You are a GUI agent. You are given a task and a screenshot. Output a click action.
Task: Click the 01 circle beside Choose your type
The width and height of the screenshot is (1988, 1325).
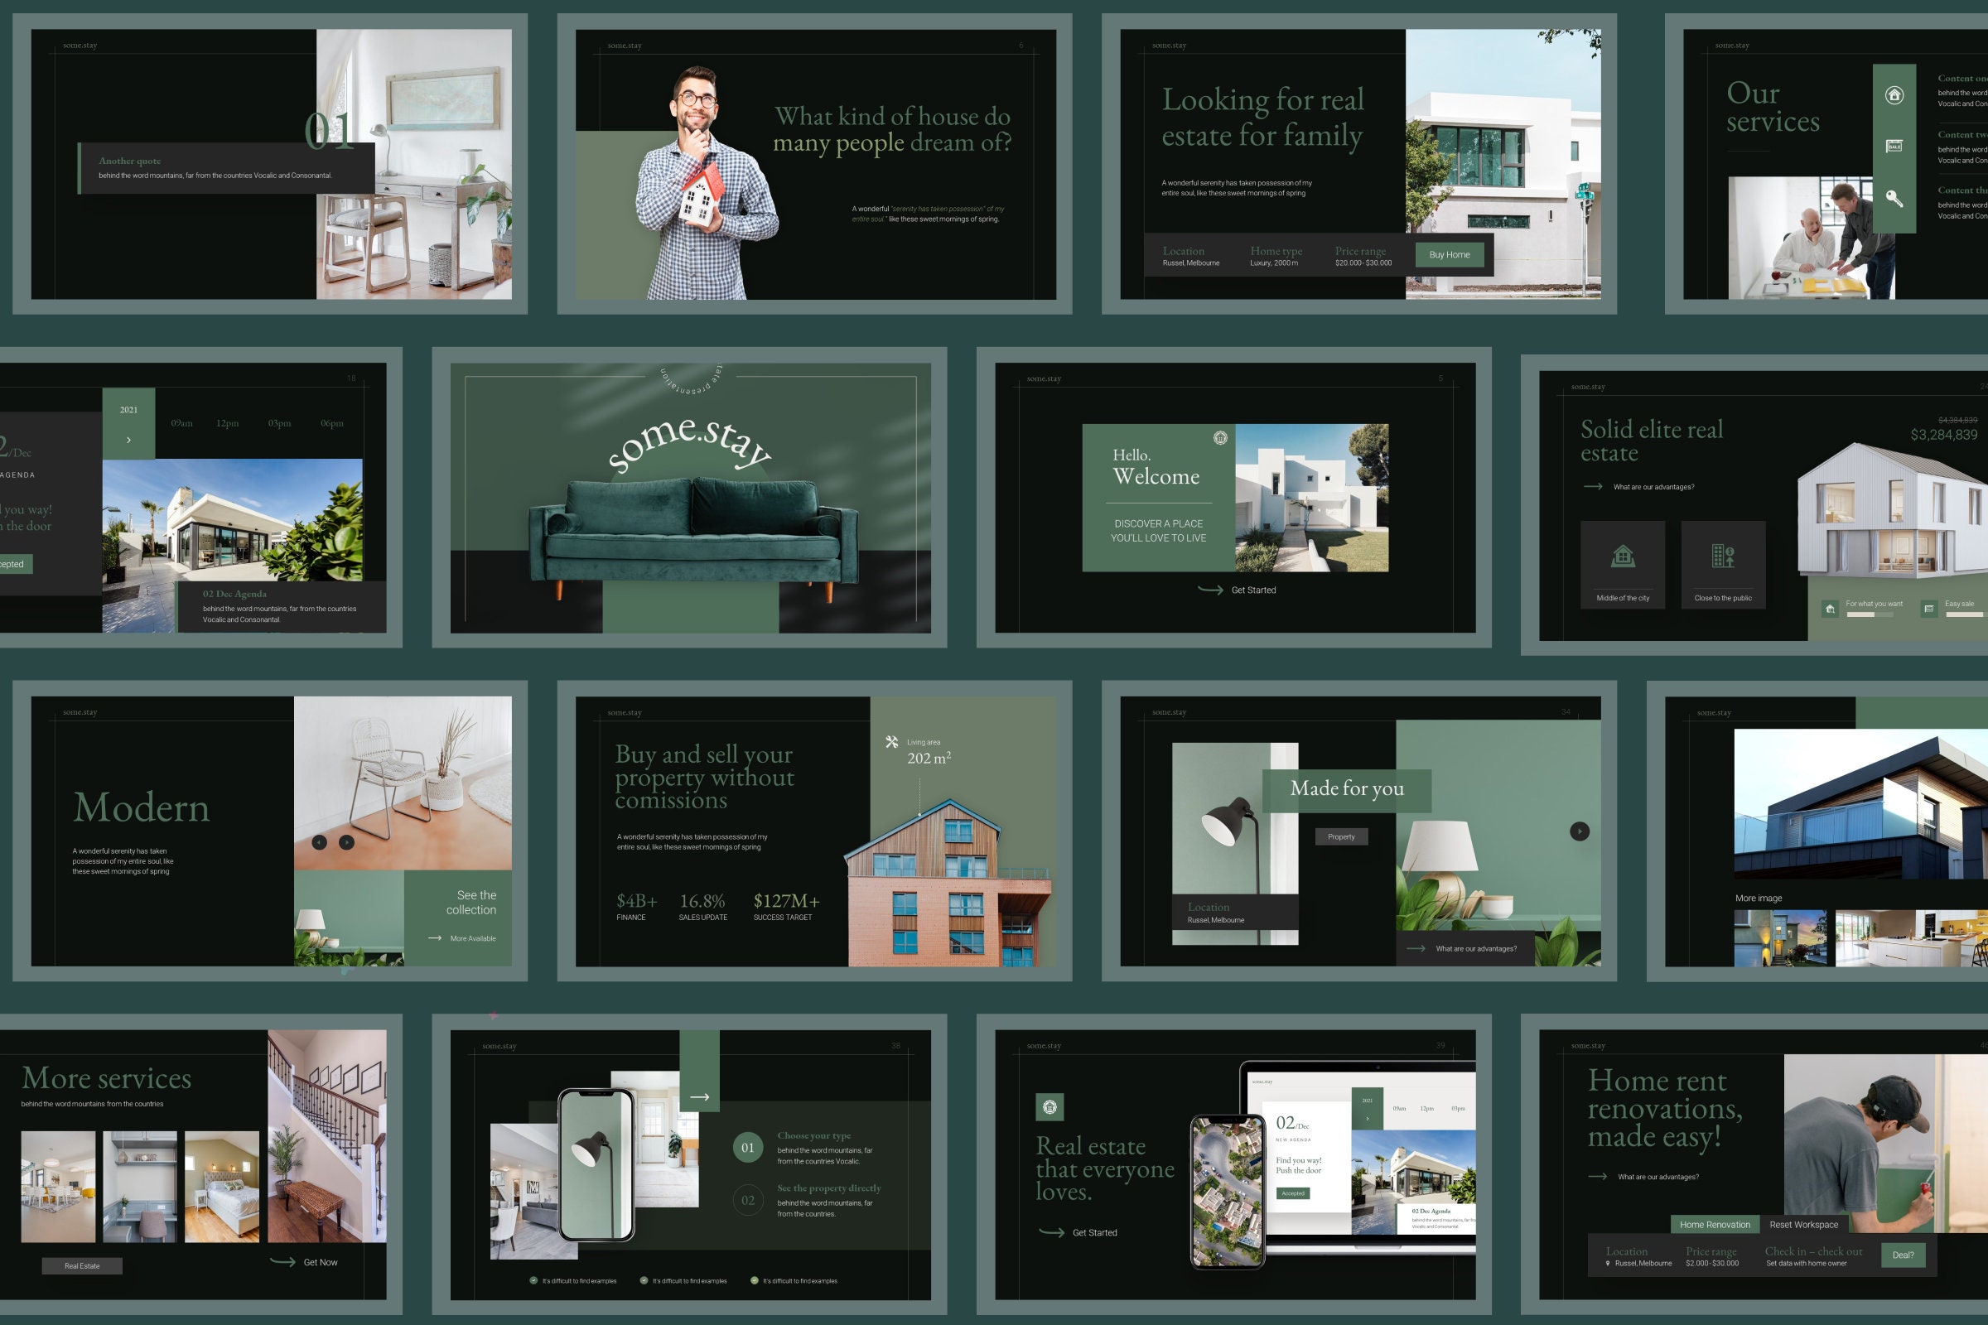pos(748,1148)
